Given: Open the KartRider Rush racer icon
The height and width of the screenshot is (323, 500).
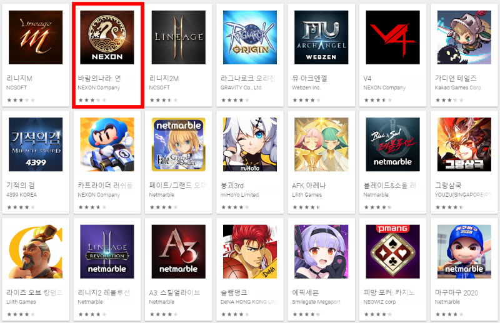Looking at the screenshot, I should pos(107,144).
